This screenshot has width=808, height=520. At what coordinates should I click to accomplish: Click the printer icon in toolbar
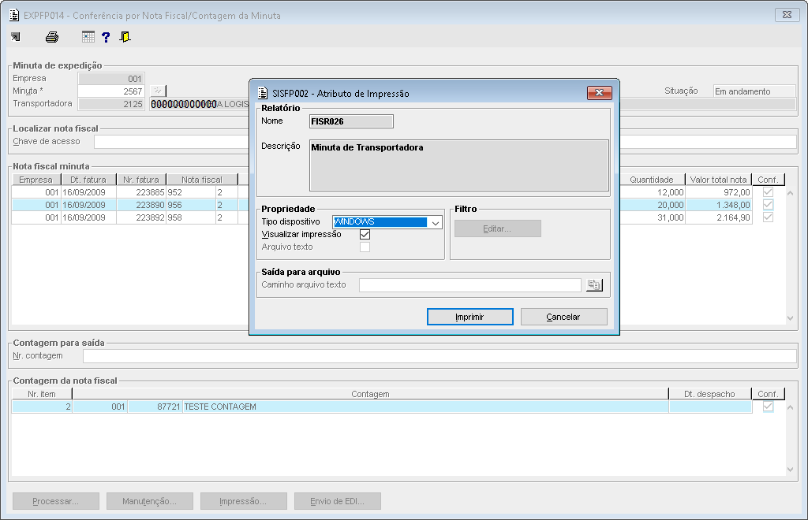tap(52, 37)
